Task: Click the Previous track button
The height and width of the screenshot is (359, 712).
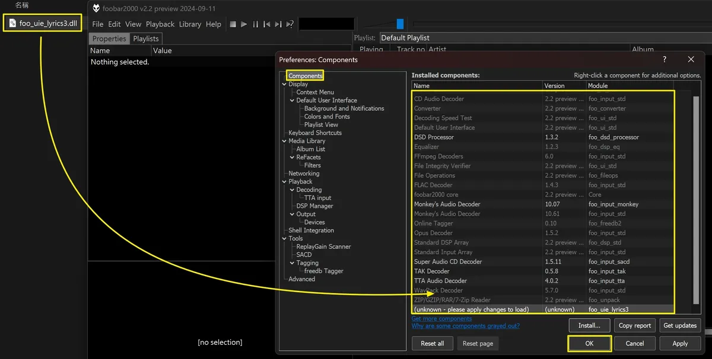Action: (267, 24)
